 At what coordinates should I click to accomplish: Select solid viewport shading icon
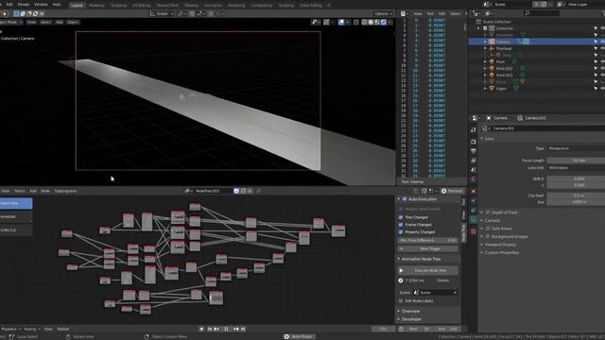[x=371, y=22]
